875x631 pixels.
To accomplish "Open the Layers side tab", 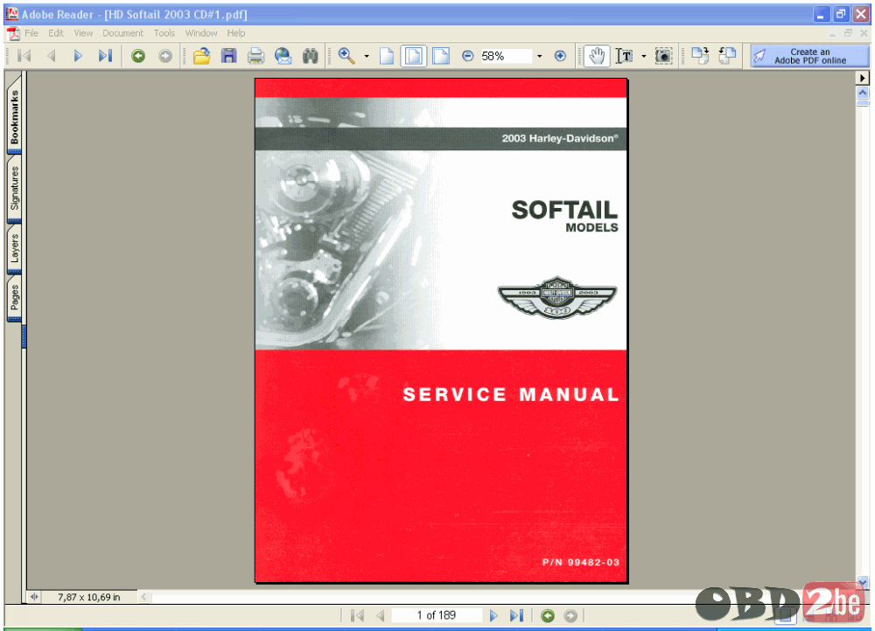I will [x=15, y=248].
